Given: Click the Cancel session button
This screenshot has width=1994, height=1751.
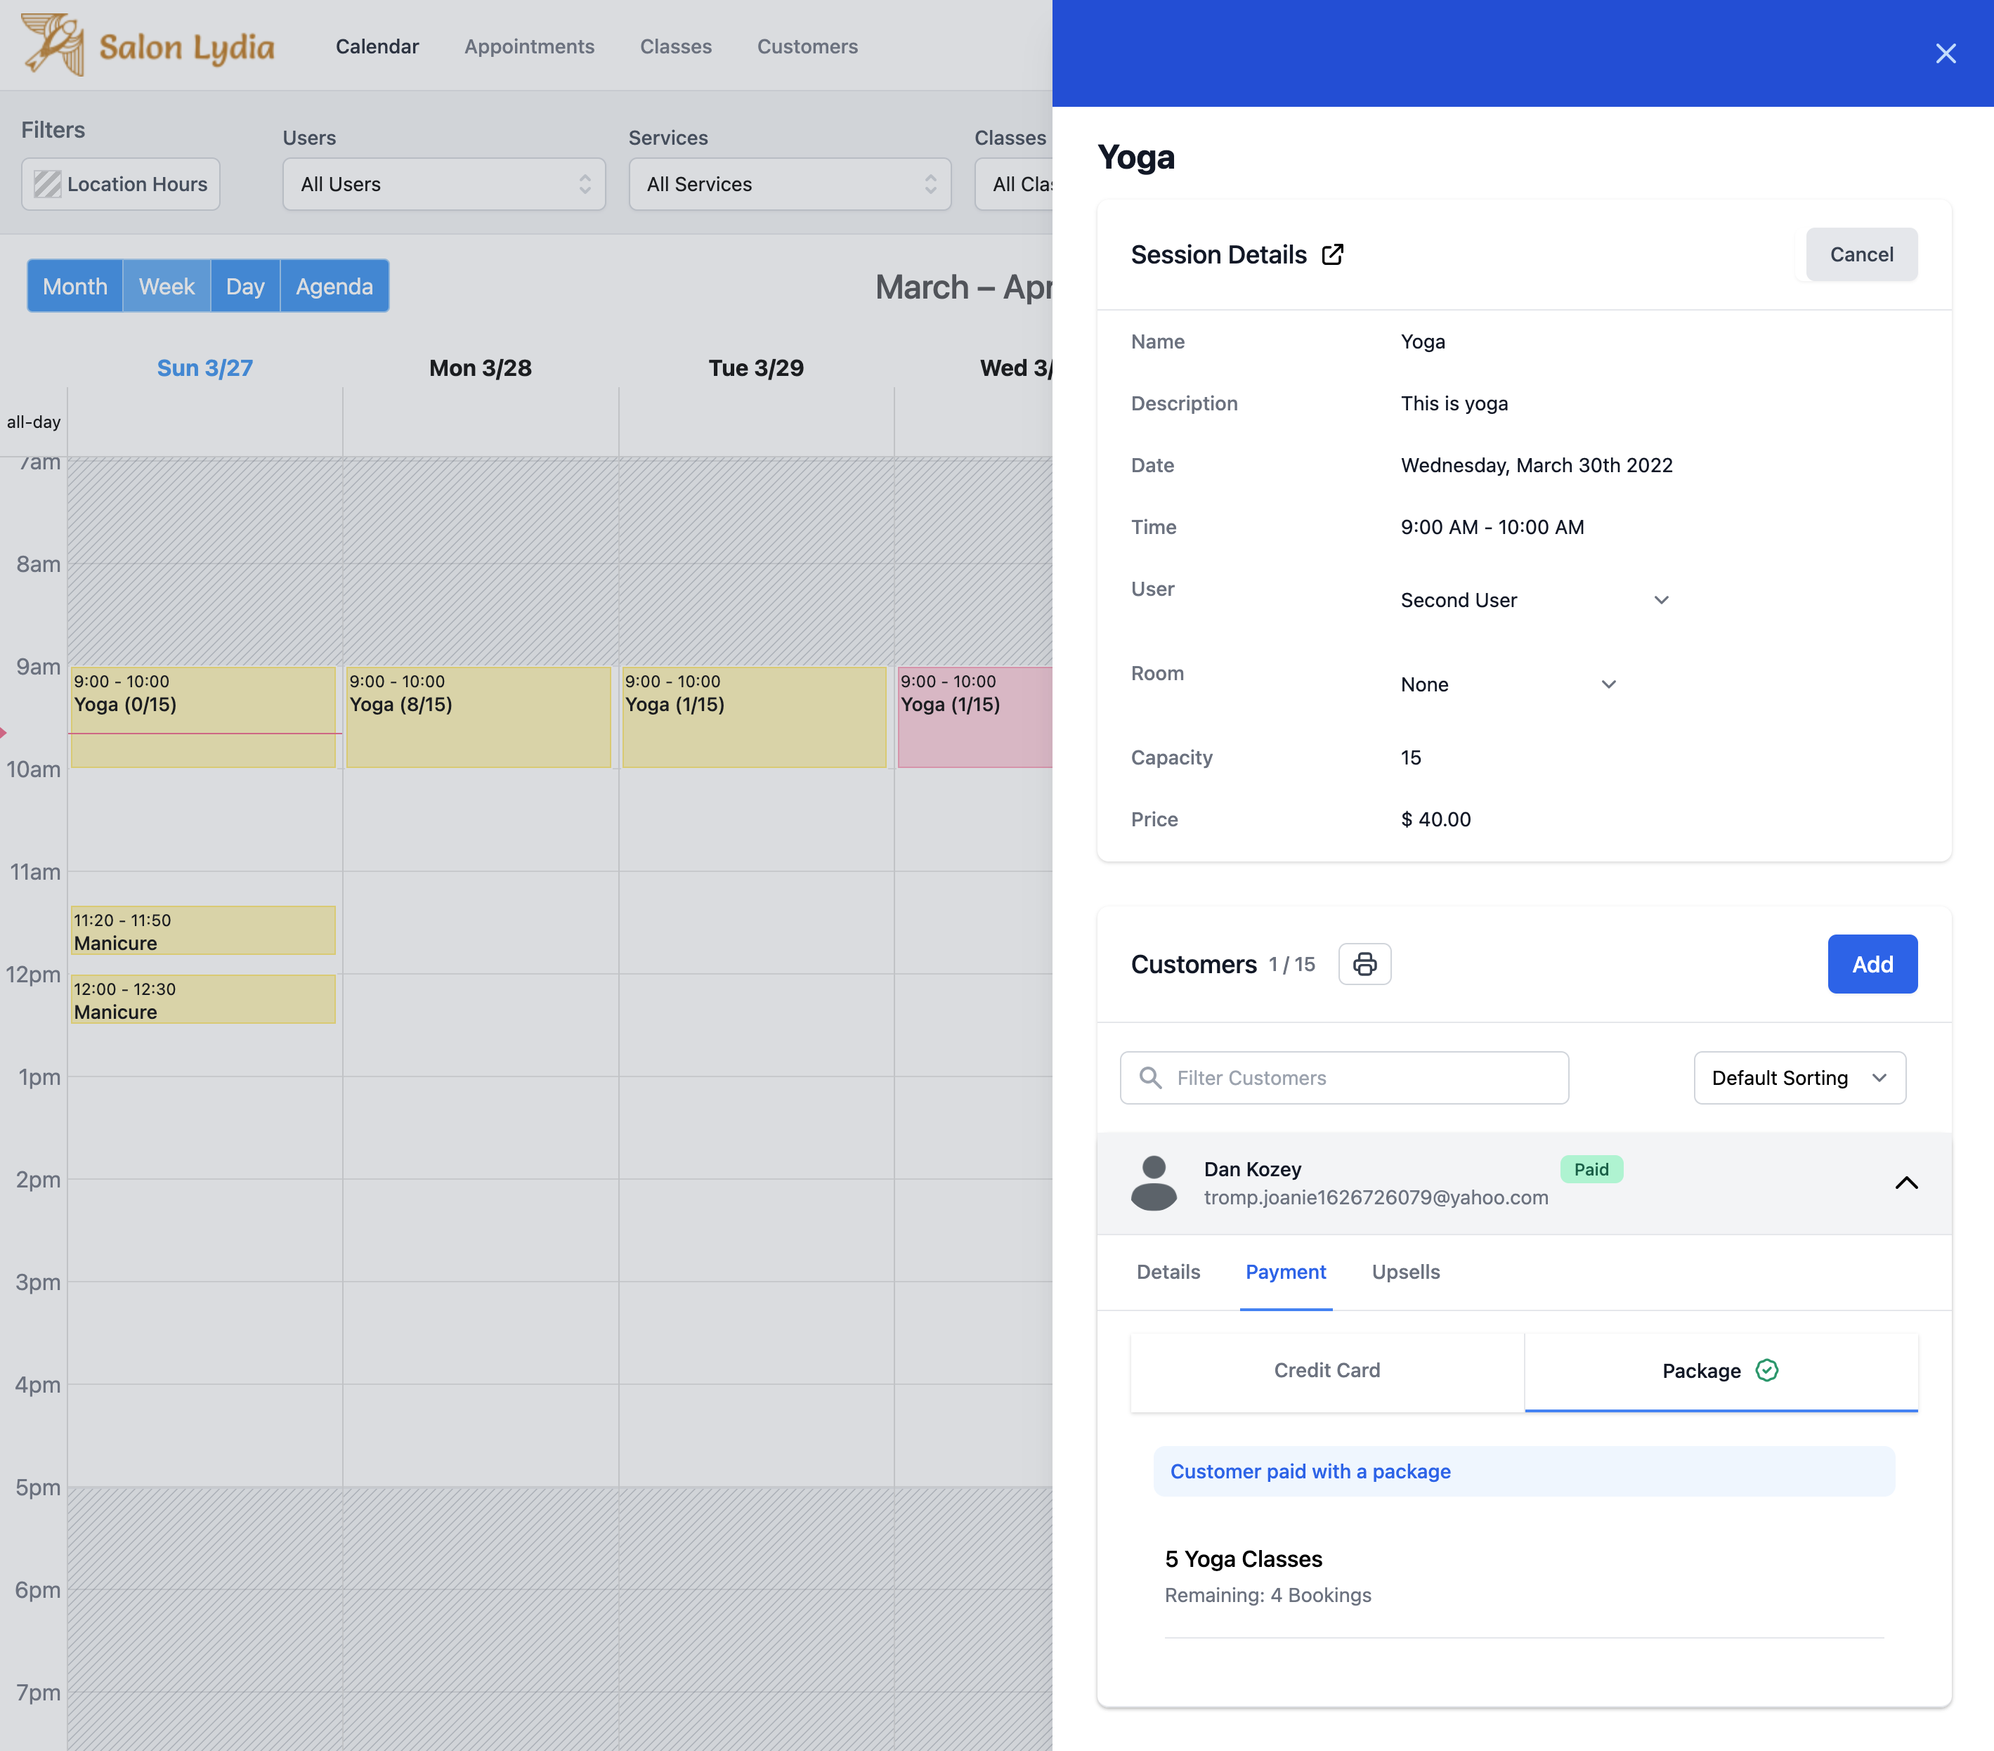Looking at the screenshot, I should [1861, 254].
